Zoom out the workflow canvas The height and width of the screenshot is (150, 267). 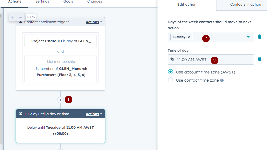coord(21,17)
